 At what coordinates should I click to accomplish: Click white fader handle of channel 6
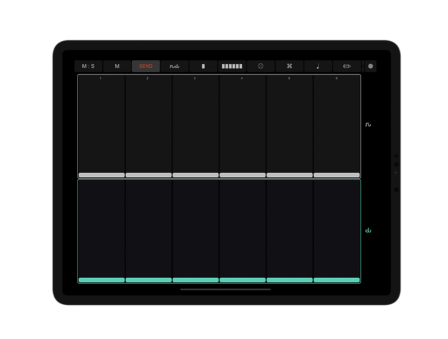coord(336,175)
